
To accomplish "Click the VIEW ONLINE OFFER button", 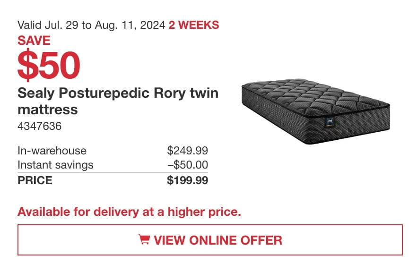I will coord(210,240).
